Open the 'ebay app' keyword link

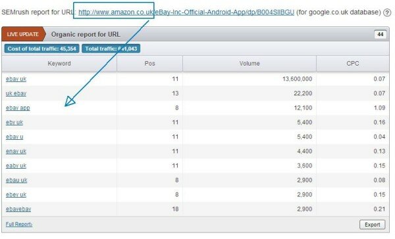coord(18,108)
